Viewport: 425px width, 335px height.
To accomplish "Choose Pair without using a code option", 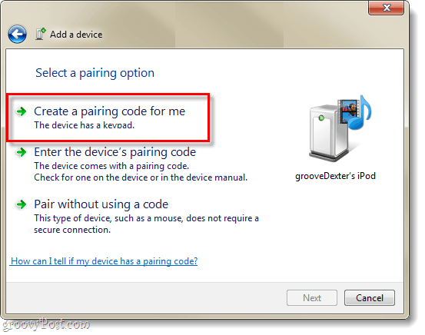I will point(101,204).
